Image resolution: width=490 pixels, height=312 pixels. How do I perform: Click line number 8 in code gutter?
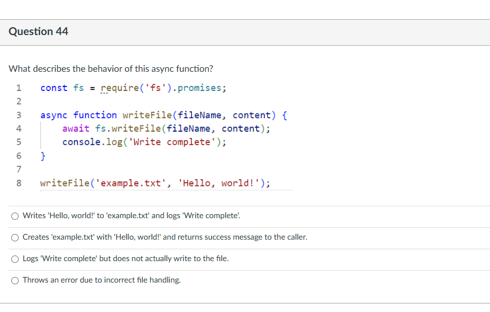[19, 183]
